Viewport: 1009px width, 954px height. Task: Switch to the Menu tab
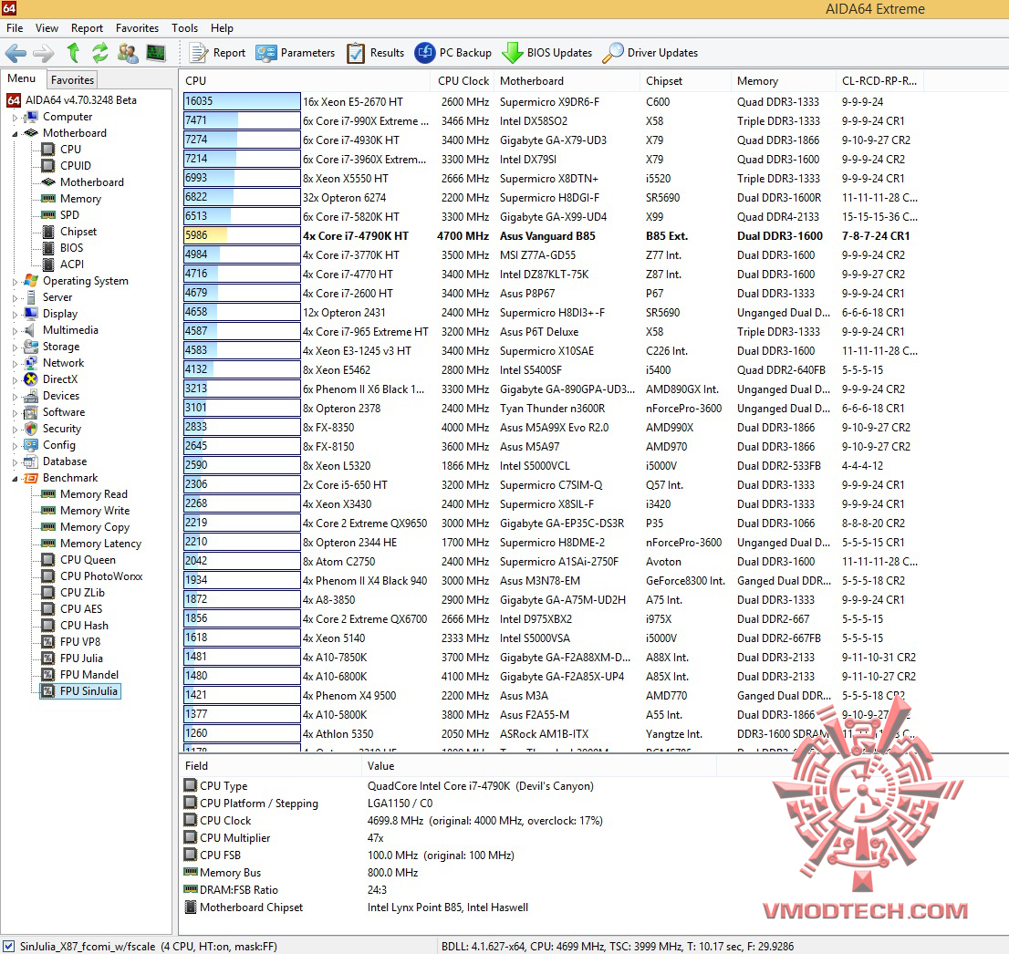point(22,78)
